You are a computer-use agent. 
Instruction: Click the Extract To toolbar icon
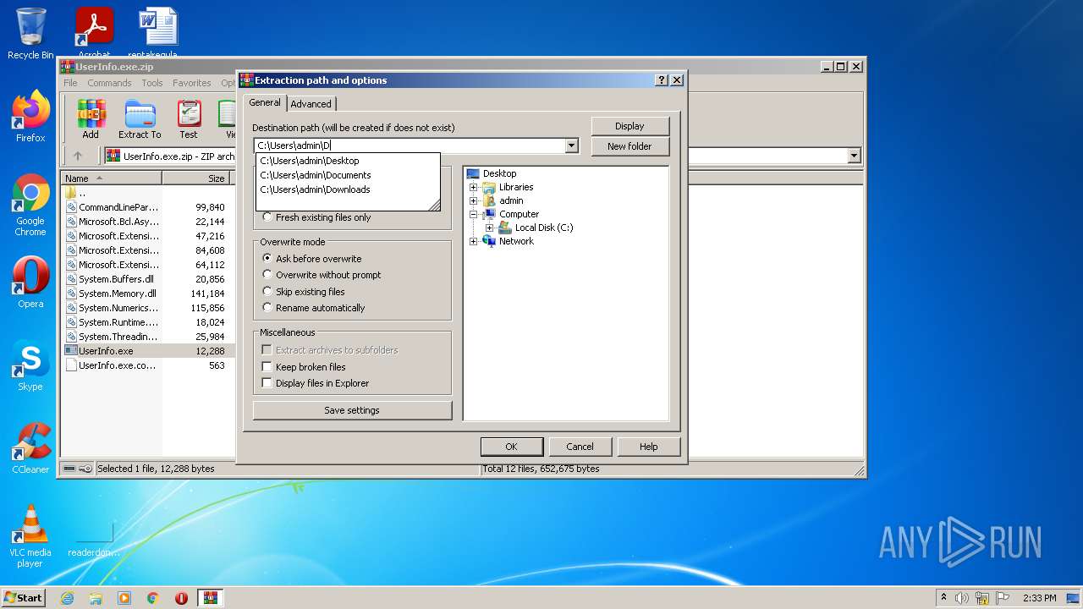point(140,118)
